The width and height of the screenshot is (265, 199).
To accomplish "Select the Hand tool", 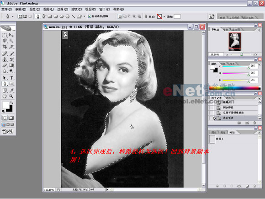I will [x=5, y=96].
